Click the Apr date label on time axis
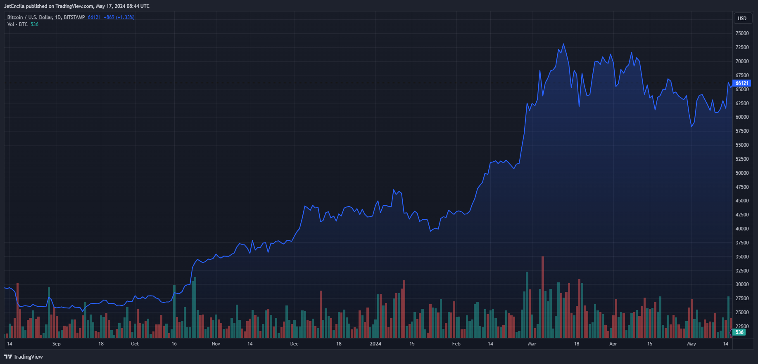 (x=613, y=344)
